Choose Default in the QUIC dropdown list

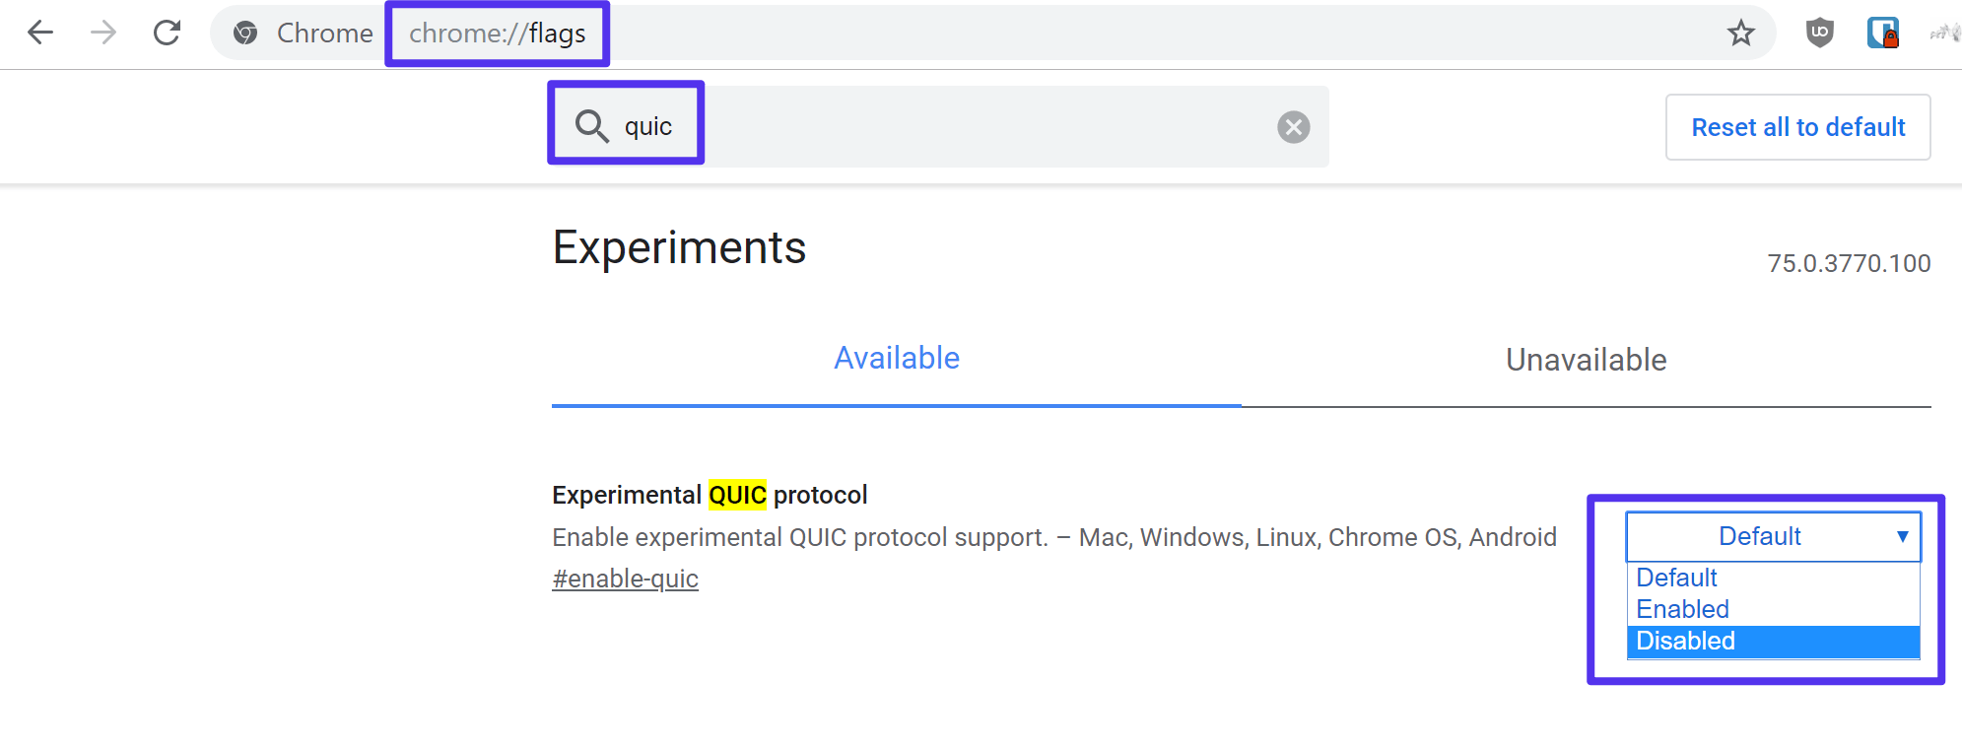(1675, 578)
